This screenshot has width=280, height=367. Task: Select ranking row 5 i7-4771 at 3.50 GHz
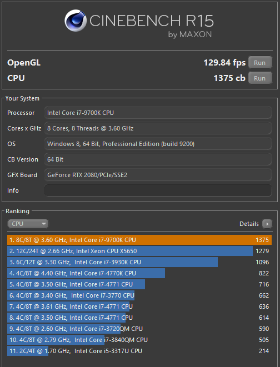(139, 284)
